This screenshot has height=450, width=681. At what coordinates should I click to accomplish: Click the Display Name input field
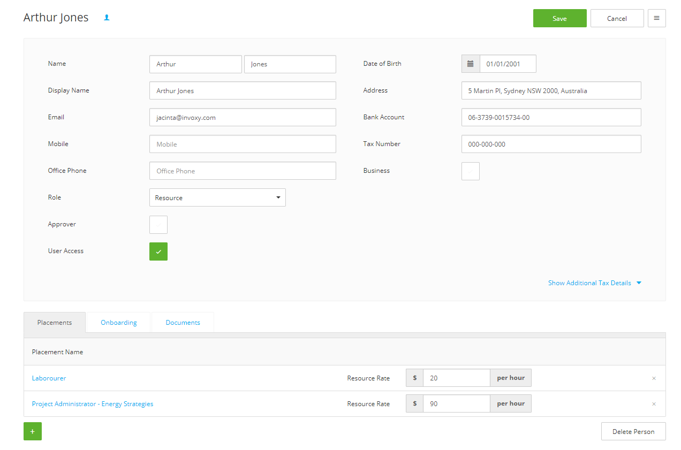coord(243,90)
